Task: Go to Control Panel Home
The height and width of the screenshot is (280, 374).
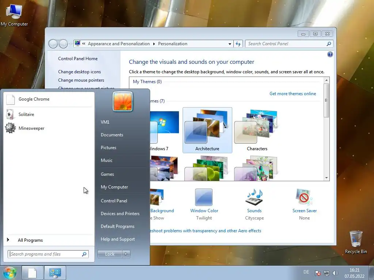Action: click(78, 59)
